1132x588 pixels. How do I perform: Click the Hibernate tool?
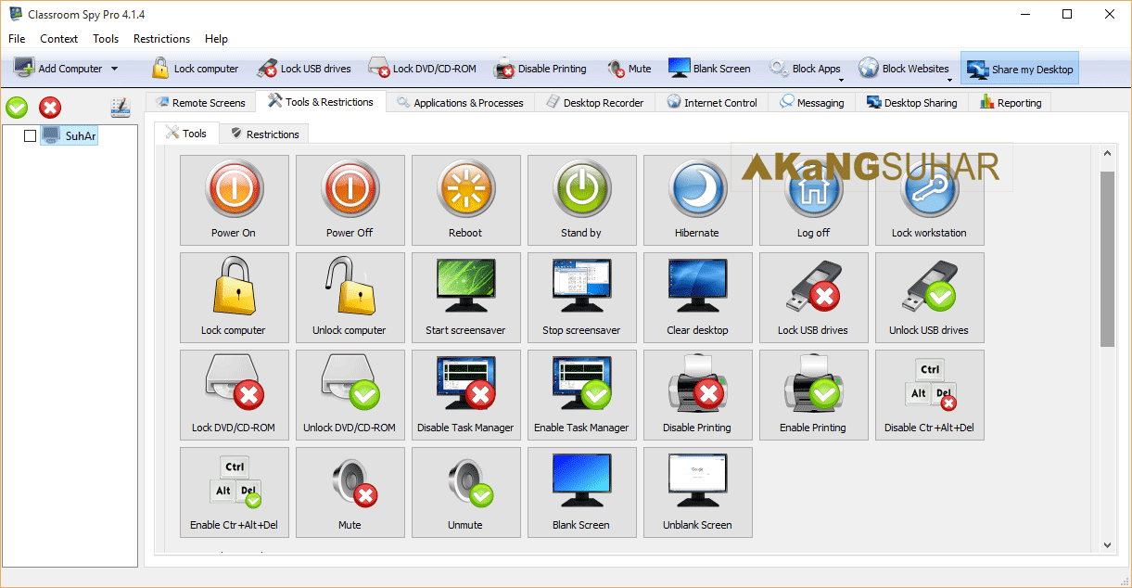pos(697,199)
